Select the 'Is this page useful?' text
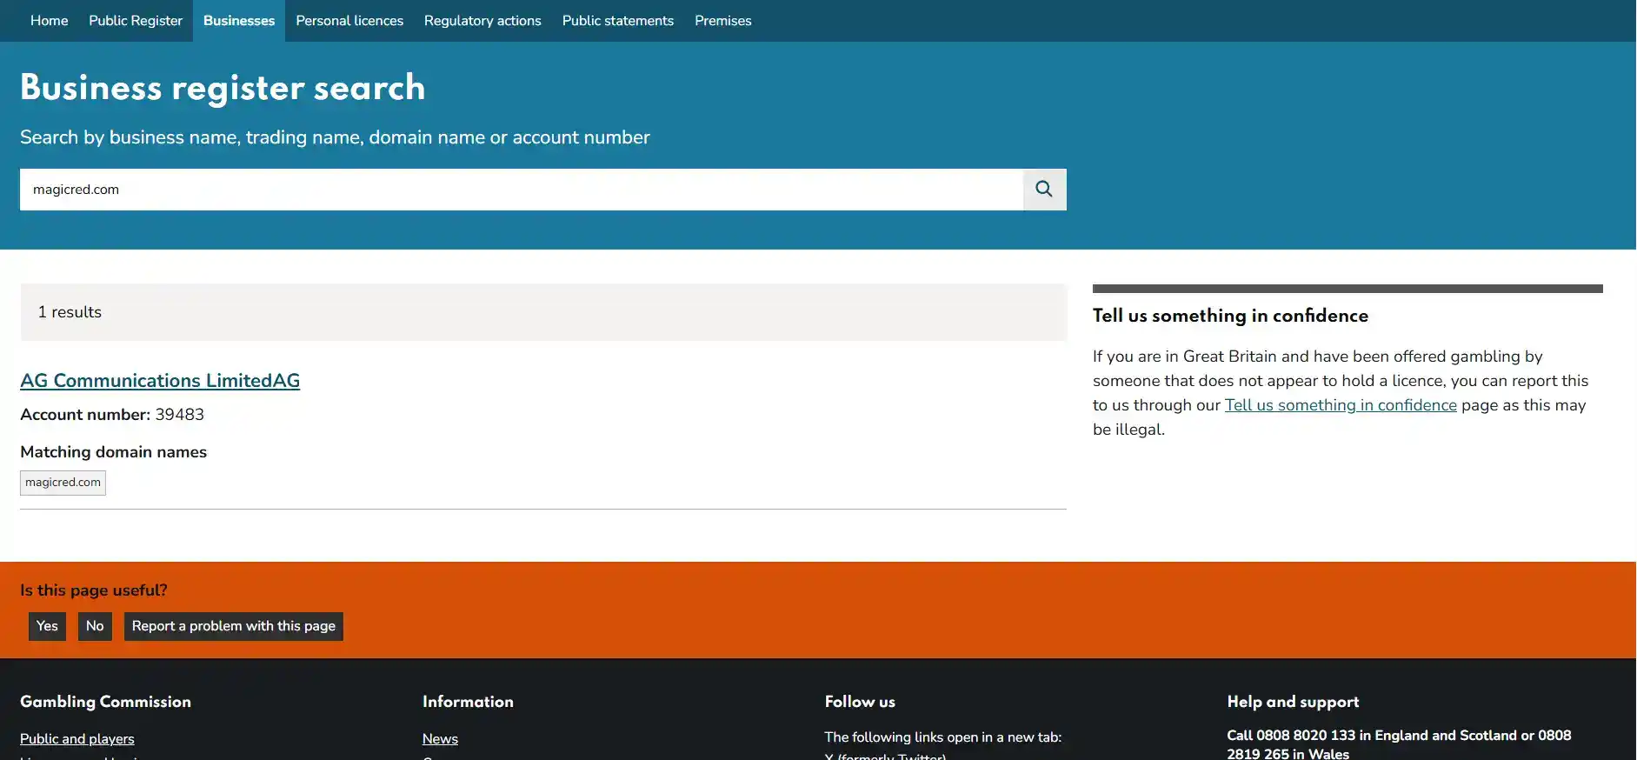Viewport: 1637px width, 760px height. pyautogui.click(x=94, y=590)
